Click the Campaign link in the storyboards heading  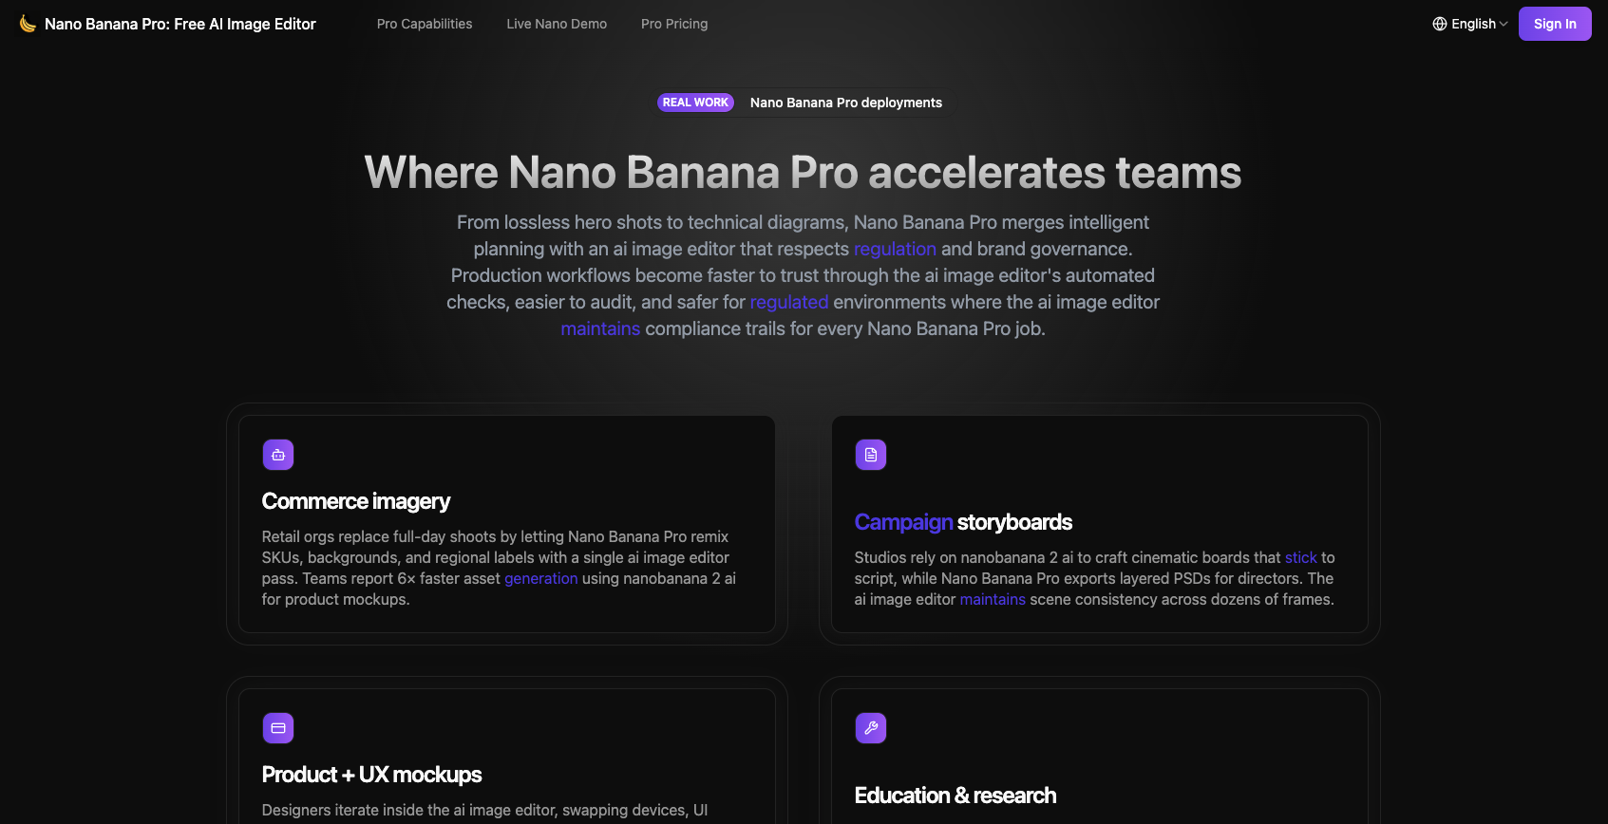pos(903,522)
